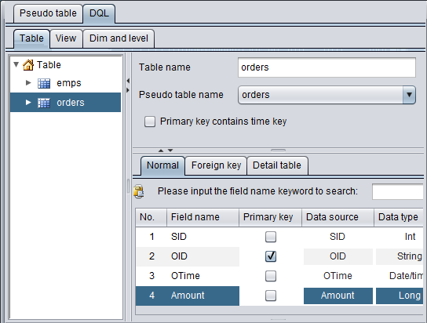This screenshot has height=323, width=427.
Task: Check primary key box for SID
Action: point(271,237)
